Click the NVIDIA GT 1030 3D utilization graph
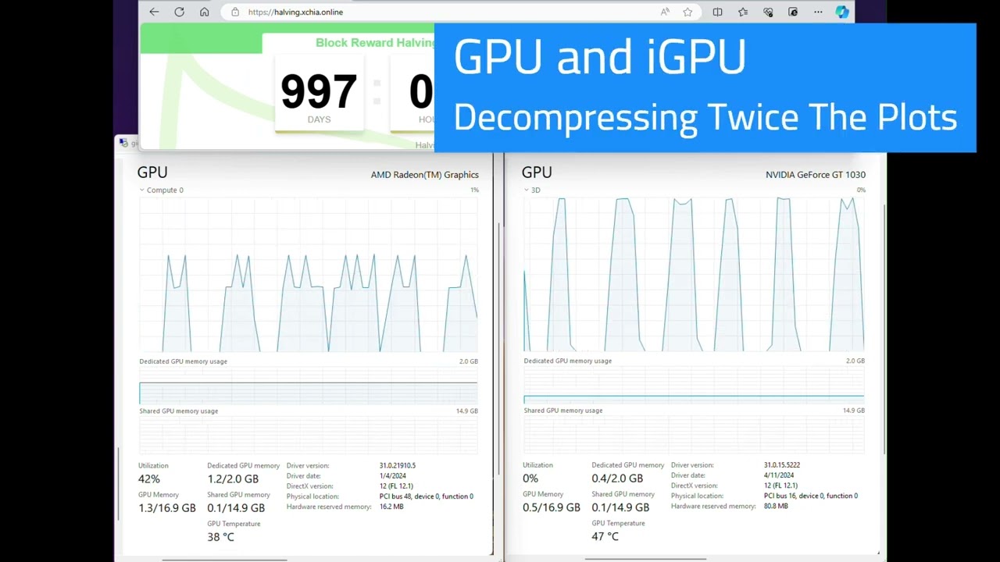1000x562 pixels. point(694,275)
